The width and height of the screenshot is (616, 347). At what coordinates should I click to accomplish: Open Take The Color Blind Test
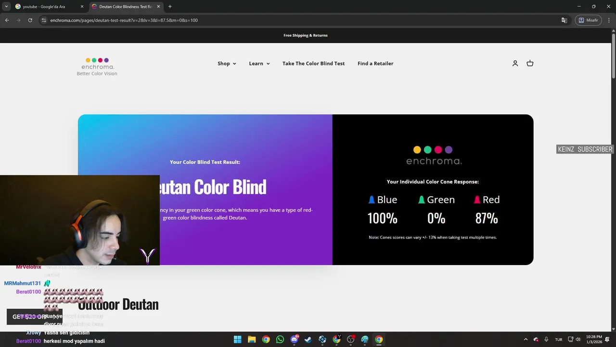(x=313, y=63)
